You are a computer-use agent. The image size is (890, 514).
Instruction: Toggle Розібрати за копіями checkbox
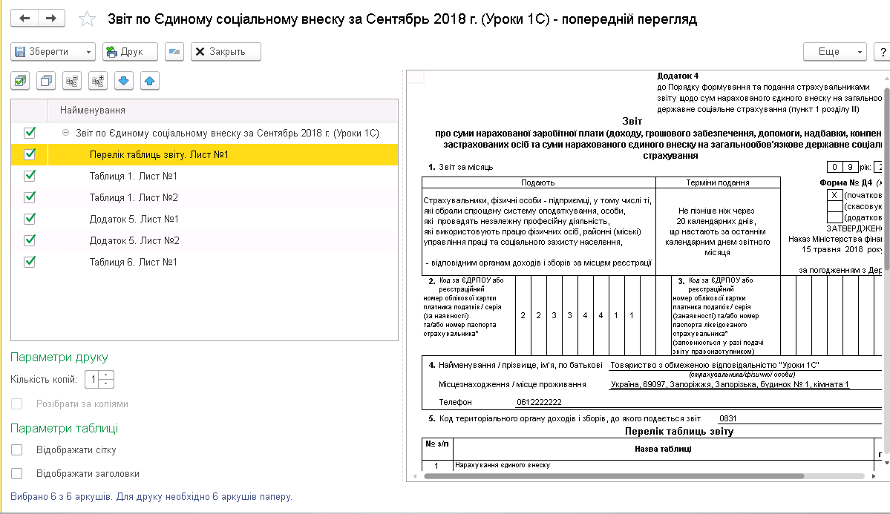point(17,404)
